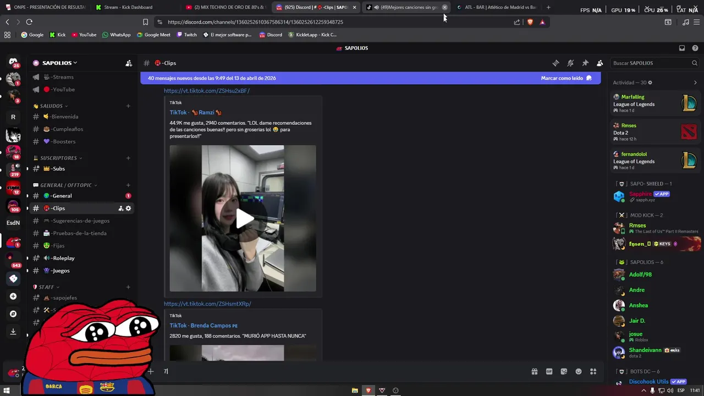Open the emoji picker
Screen dimensions: 704x396
[579, 371]
